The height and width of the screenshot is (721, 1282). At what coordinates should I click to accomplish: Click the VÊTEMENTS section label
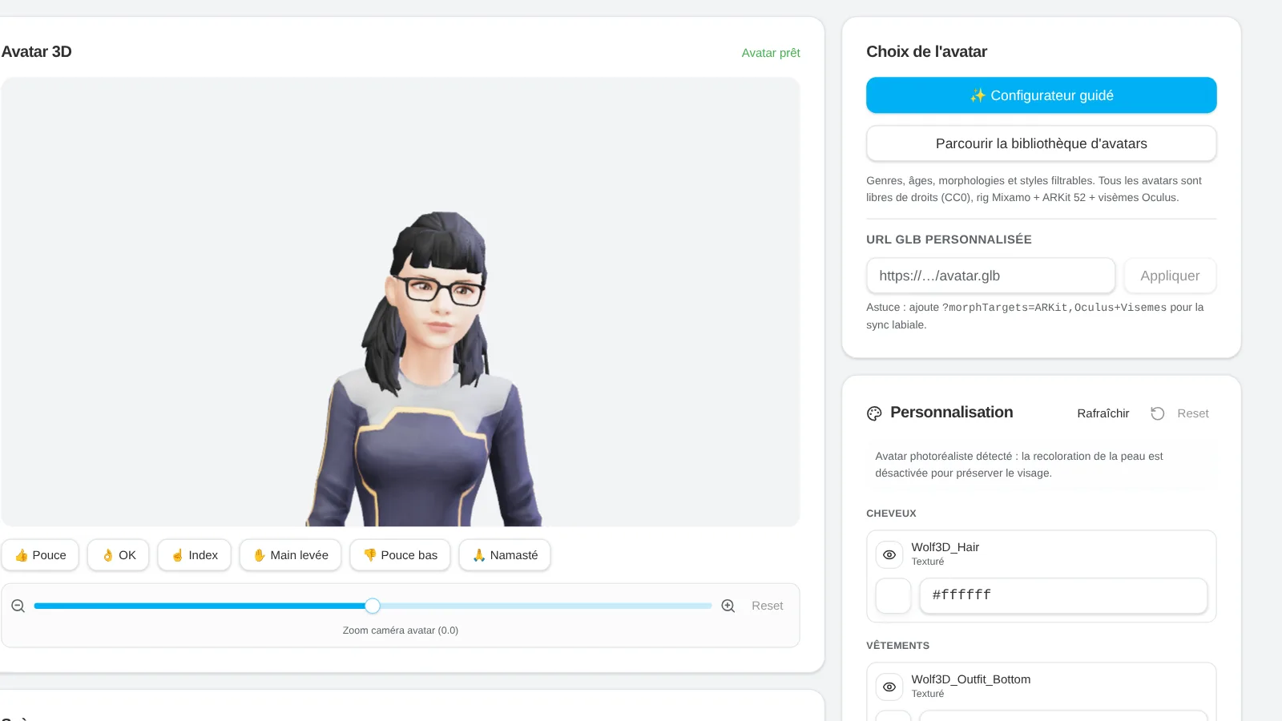click(x=897, y=646)
